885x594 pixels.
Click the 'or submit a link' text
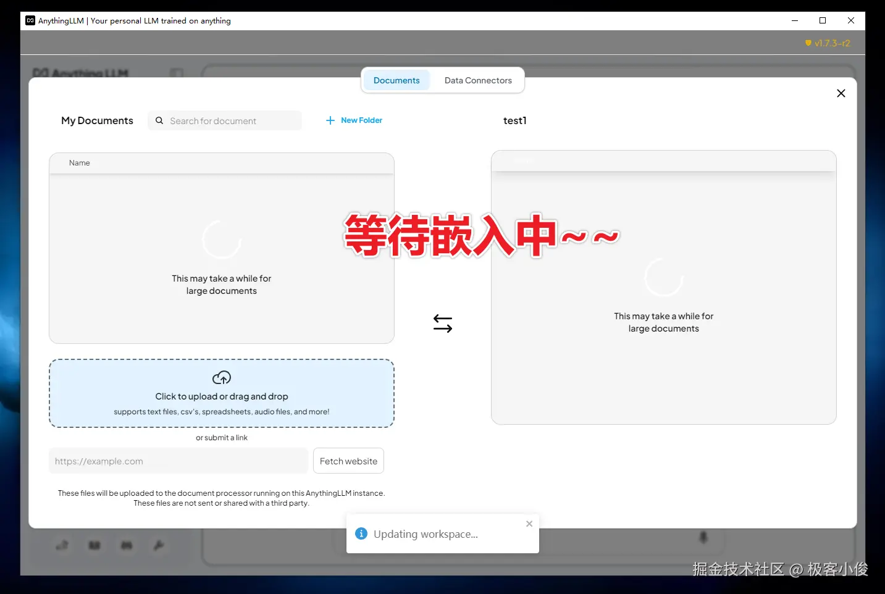click(222, 438)
